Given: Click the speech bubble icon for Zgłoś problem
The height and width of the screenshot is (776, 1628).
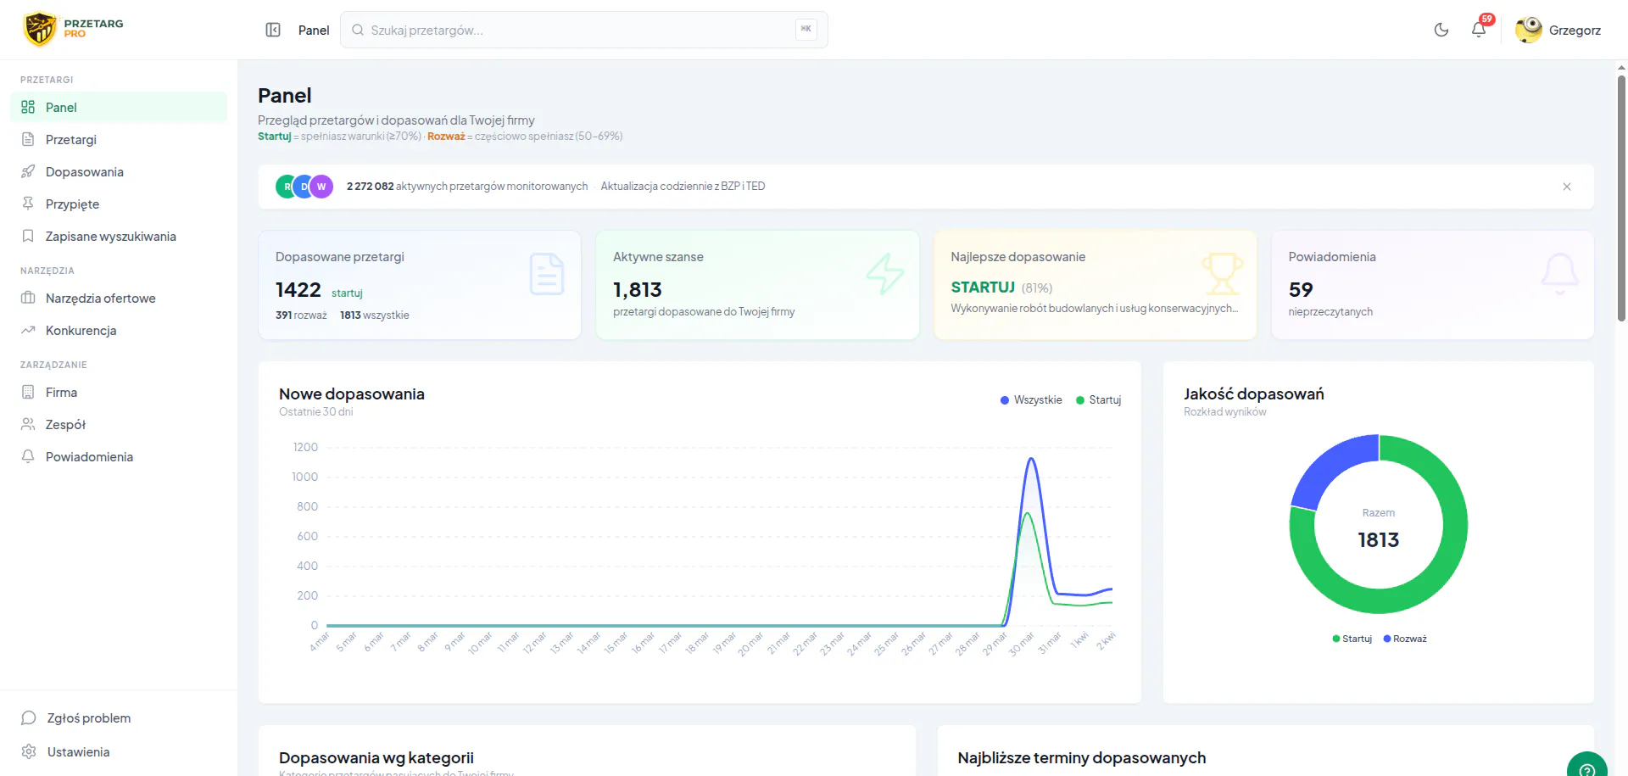Looking at the screenshot, I should tap(28, 717).
